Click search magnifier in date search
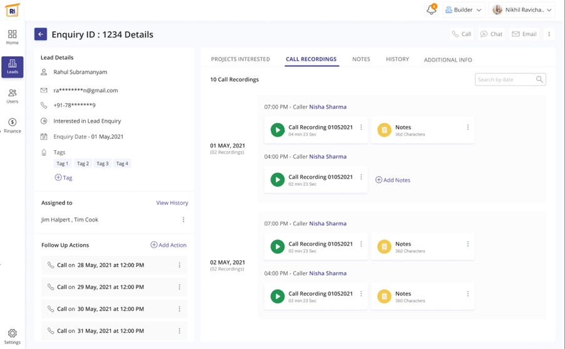This screenshot has width=565, height=349. coord(539,79)
